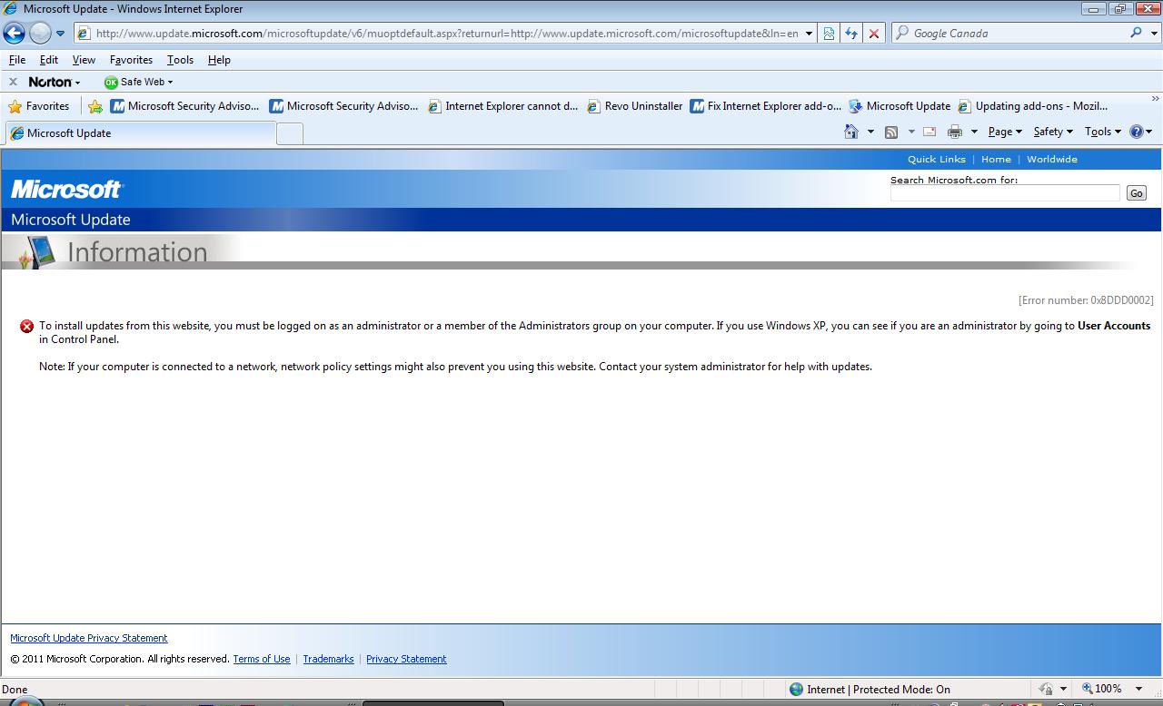1163x706 pixels.
Task: Expand the zoom level dropdown arrow
Action: [1139, 689]
